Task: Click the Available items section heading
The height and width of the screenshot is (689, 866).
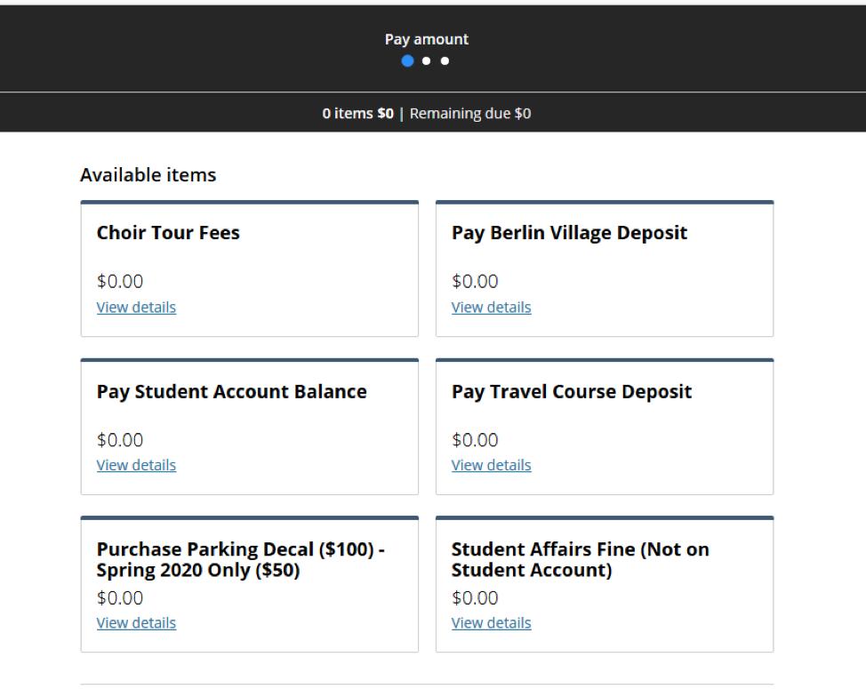Action: point(148,175)
